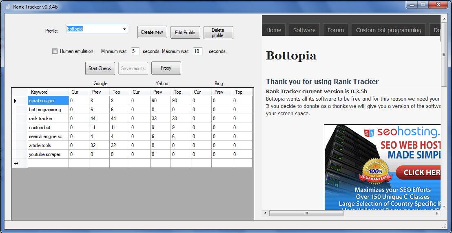Viewport: 452px width, 233px height.
Task: Select the Custom bot programming tab
Action: [x=388, y=30]
